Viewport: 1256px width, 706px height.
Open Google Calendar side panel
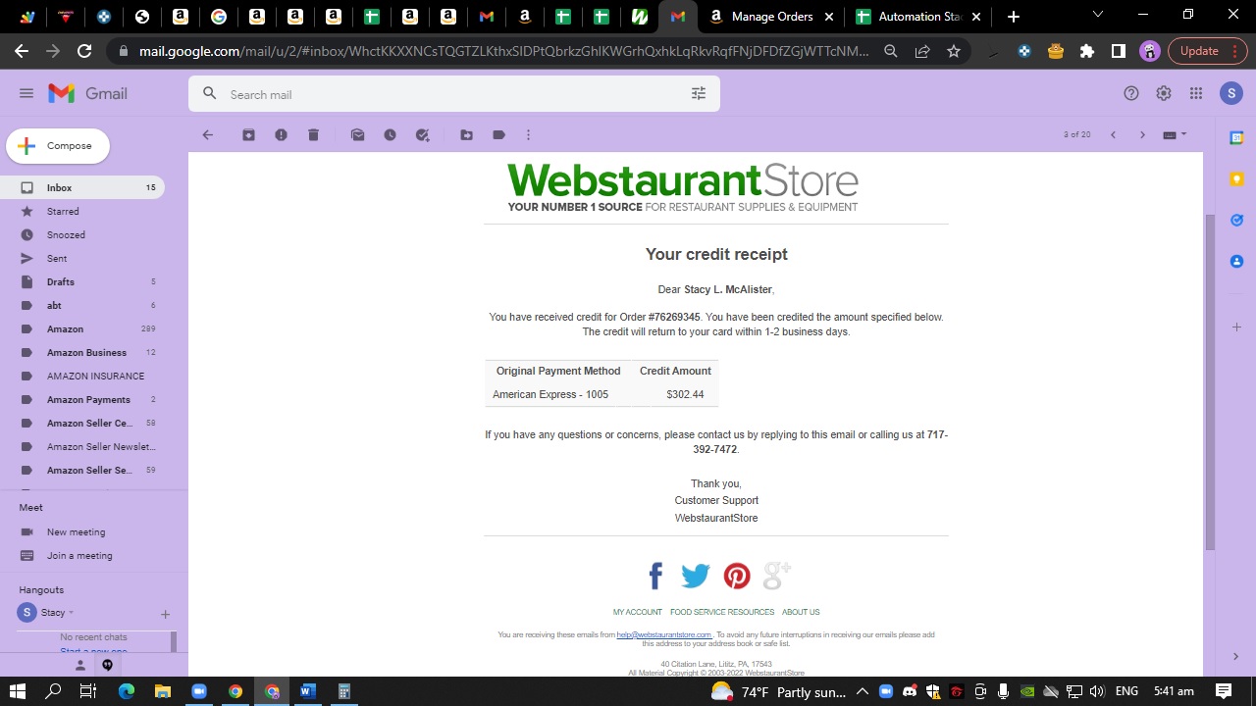[x=1236, y=138]
